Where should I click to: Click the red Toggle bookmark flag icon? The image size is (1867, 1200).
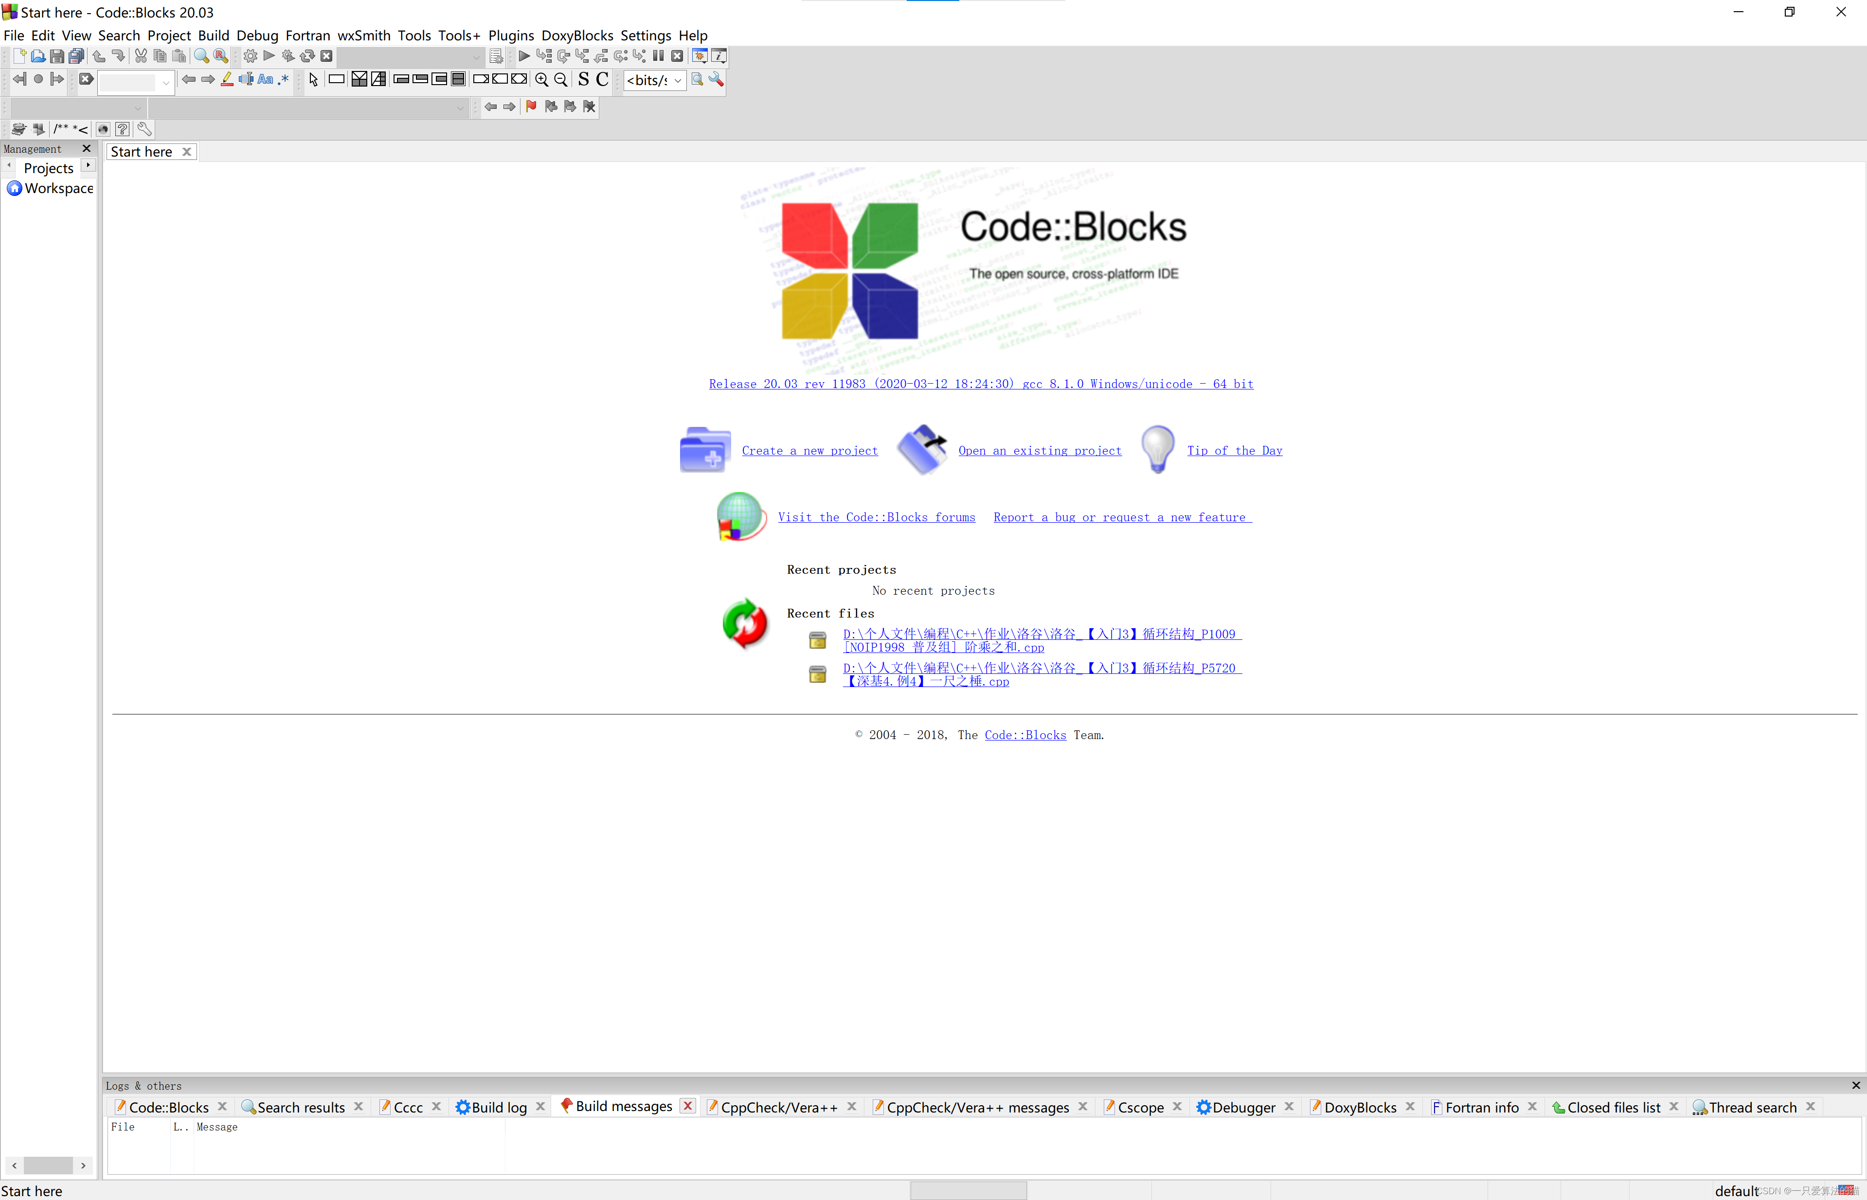(531, 107)
